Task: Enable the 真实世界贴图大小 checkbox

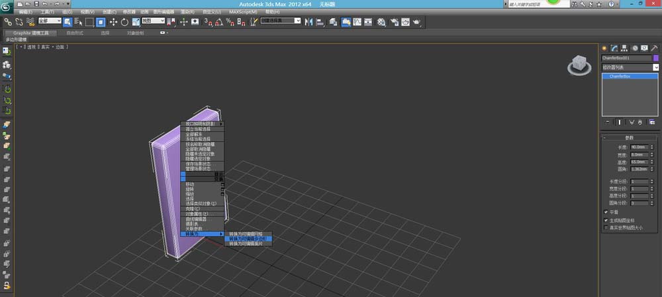Action: point(606,227)
